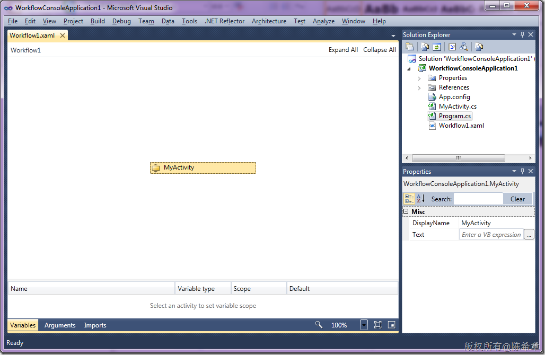Click the Workflow1.xaml file icon

tap(432, 126)
